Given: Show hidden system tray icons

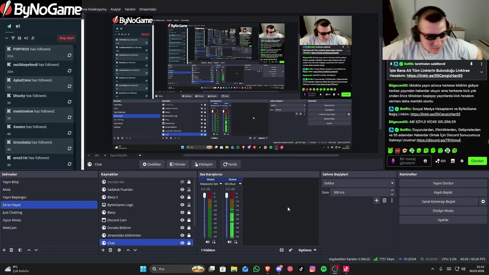Looking at the screenshot, I should (x=432, y=269).
